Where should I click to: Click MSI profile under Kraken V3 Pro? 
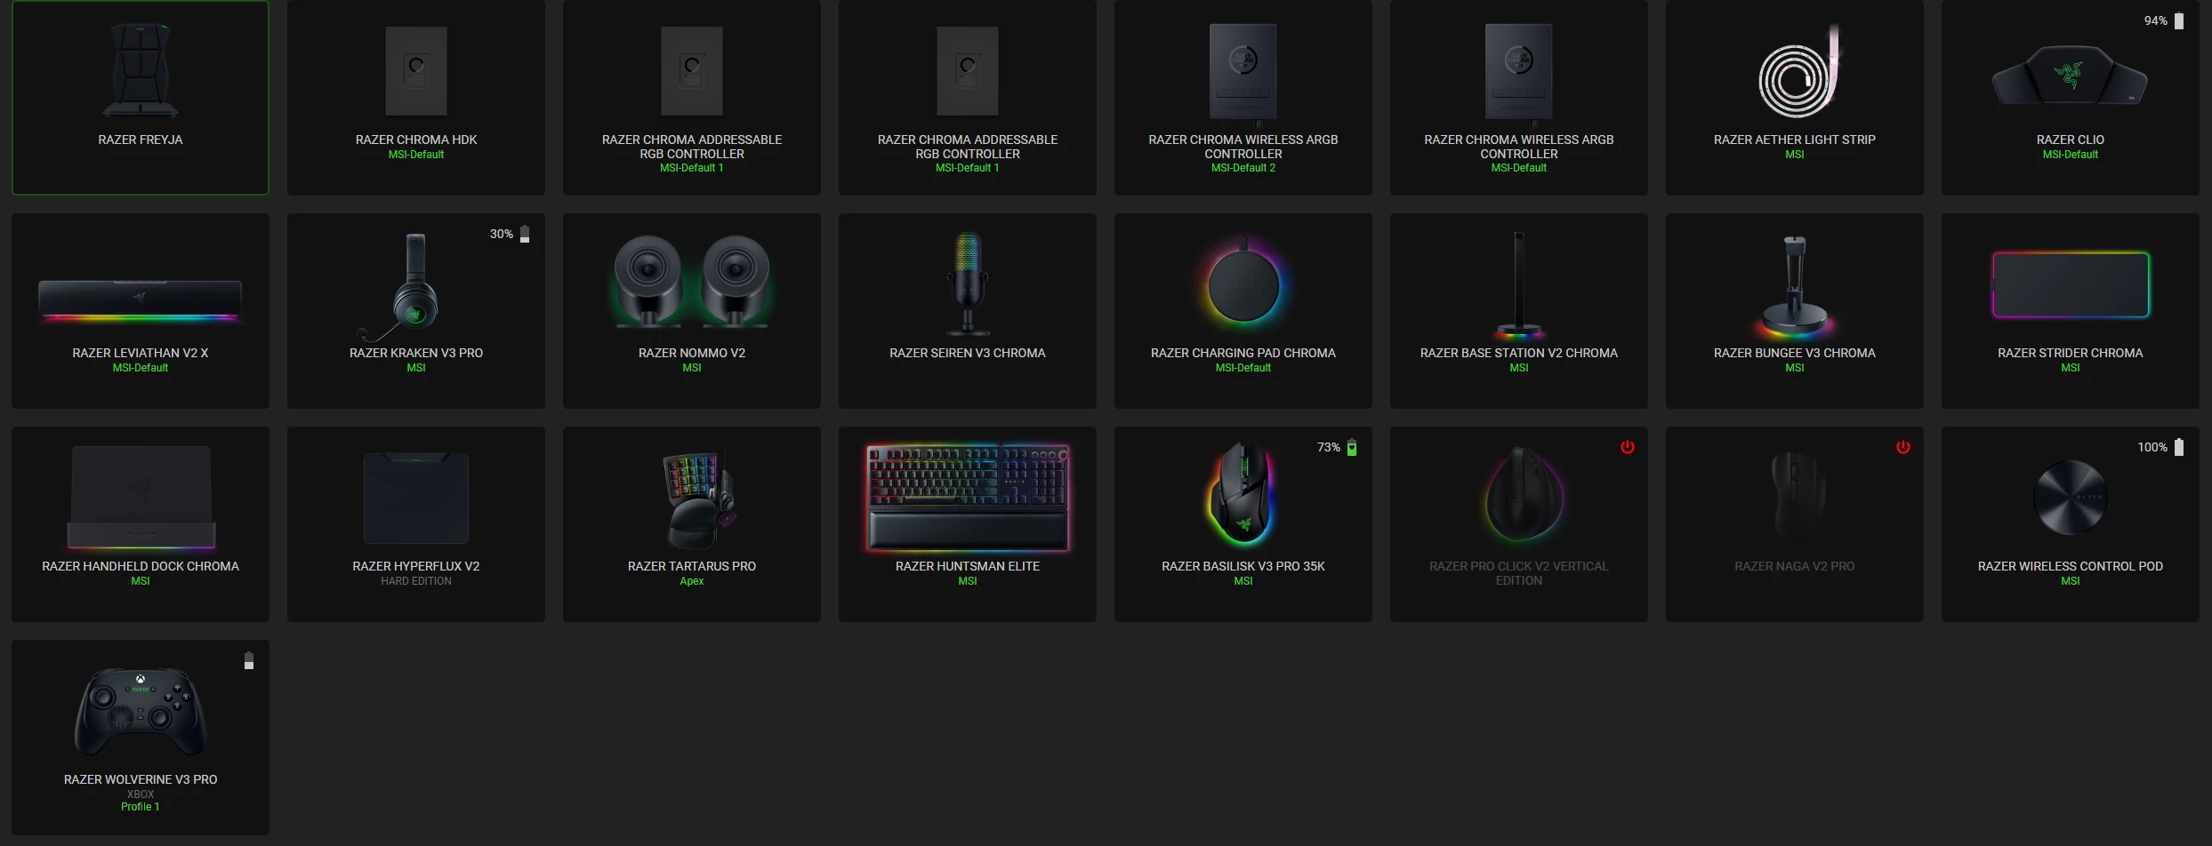pyautogui.click(x=416, y=368)
